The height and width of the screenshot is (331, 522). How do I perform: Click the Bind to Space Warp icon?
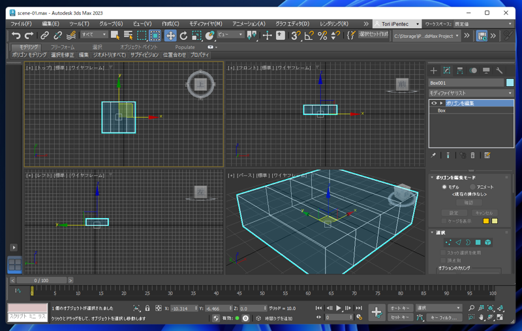click(71, 35)
